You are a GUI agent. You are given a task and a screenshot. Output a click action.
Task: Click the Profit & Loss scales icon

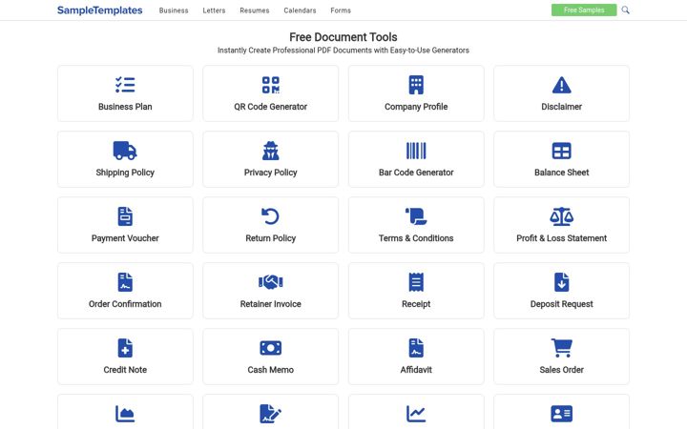tap(561, 216)
